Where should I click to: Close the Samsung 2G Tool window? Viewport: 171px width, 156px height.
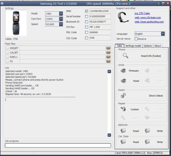[168, 3]
